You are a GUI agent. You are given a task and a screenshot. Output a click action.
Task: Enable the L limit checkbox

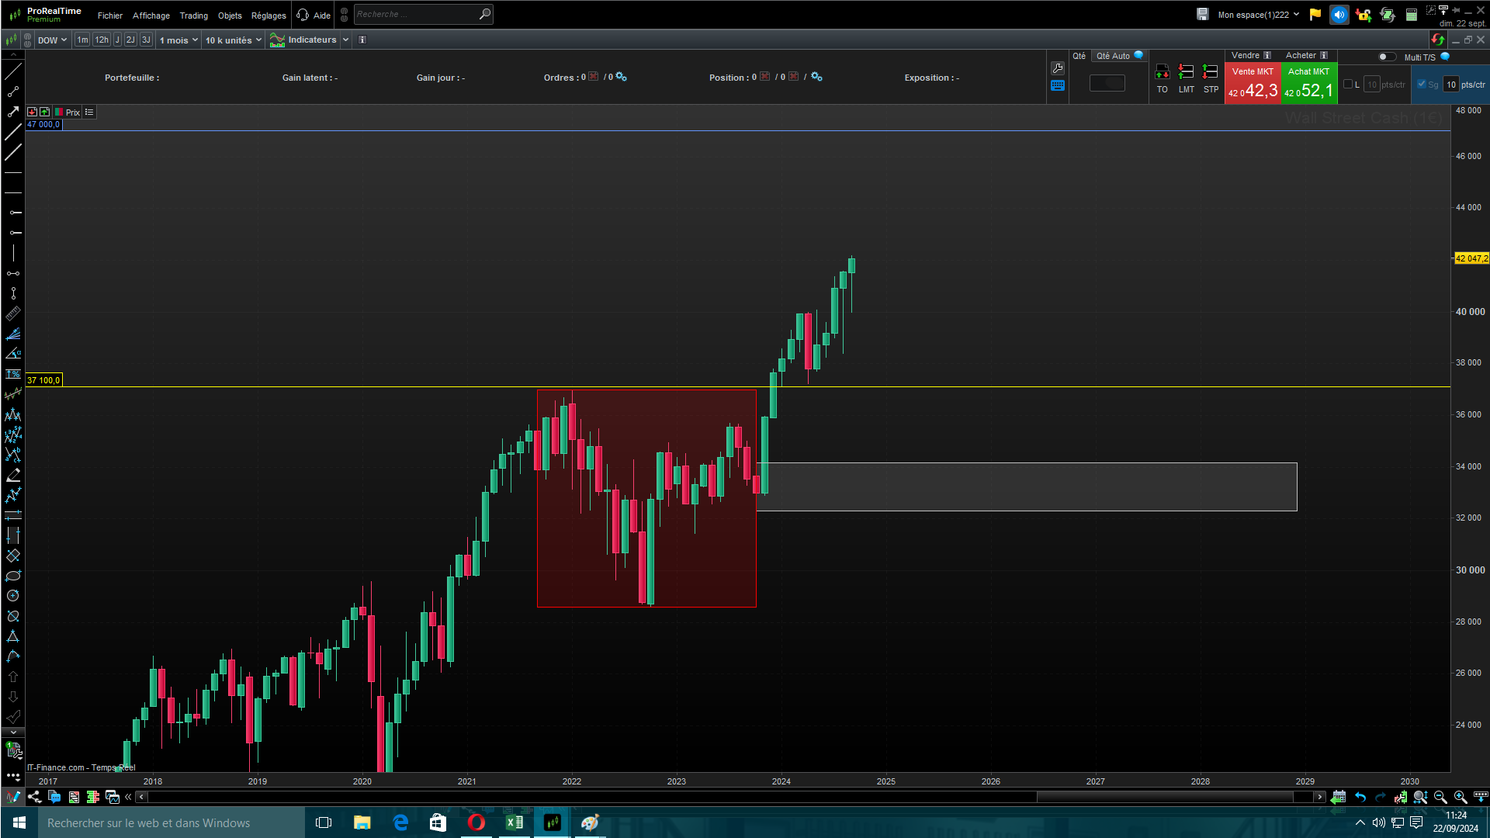(x=1348, y=85)
